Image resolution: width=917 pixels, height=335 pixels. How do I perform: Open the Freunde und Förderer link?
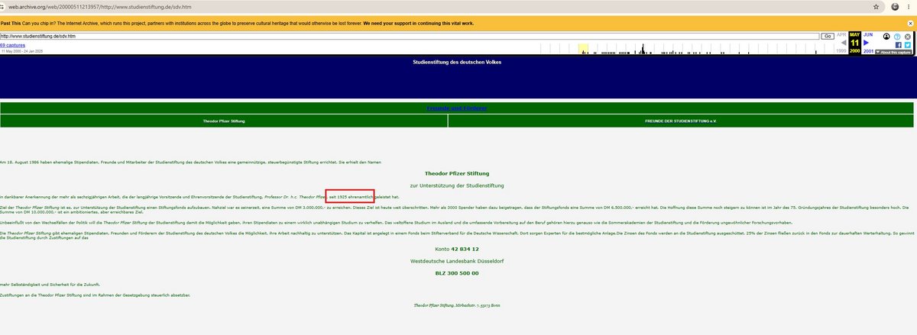click(456, 108)
